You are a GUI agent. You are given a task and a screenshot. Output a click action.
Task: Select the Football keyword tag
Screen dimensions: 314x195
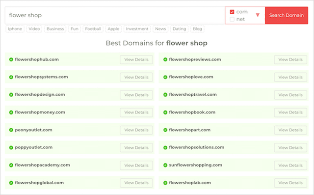[x=93, y=29]
